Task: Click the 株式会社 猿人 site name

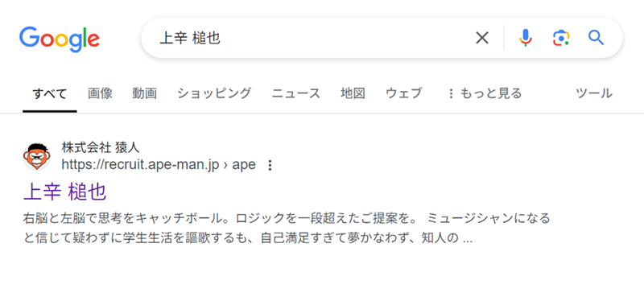Action: pyautogui.click(x=101, y=147)
